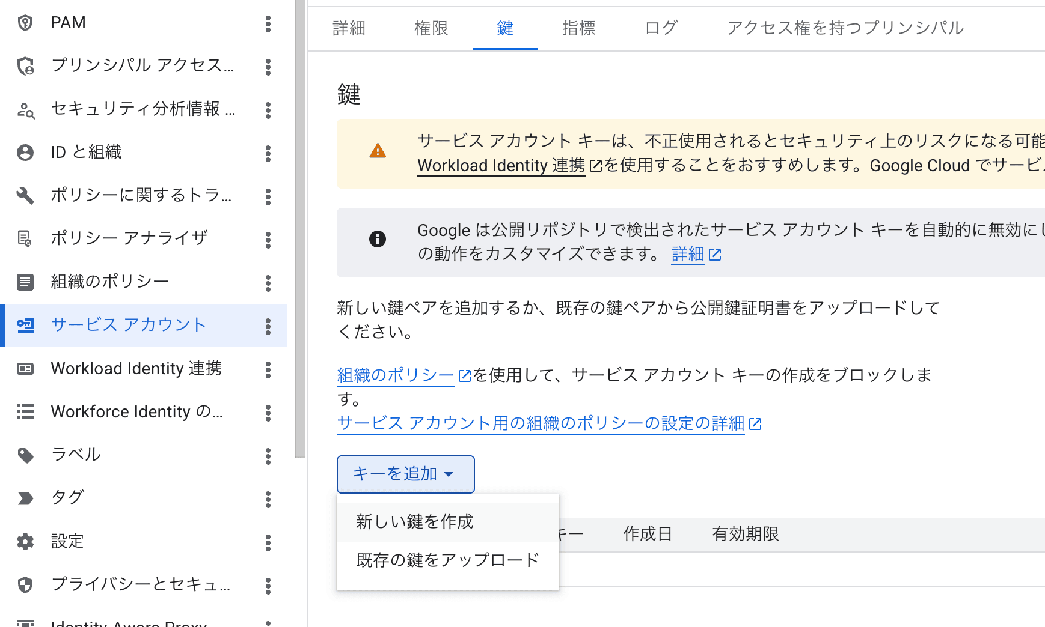Open the three-dot menu for ポリシーに関するトラ…

[x=268, y=197]
